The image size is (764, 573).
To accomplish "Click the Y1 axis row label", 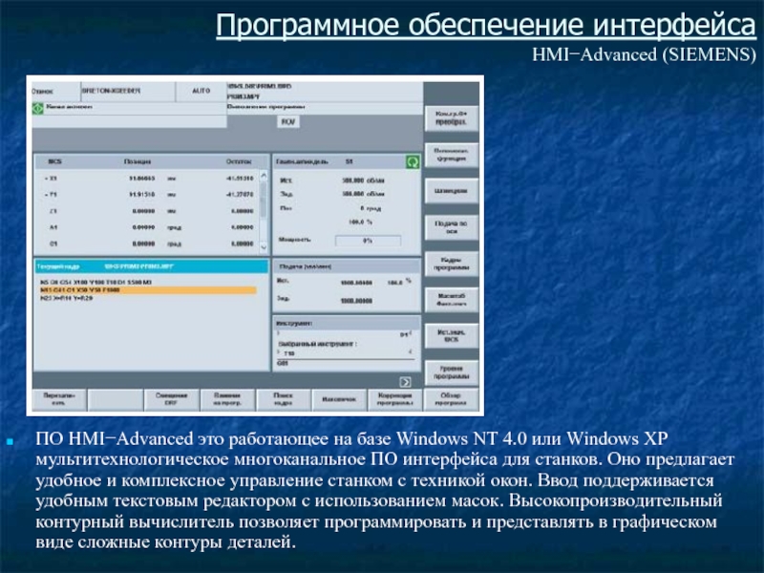I will (x=52, y=195).
